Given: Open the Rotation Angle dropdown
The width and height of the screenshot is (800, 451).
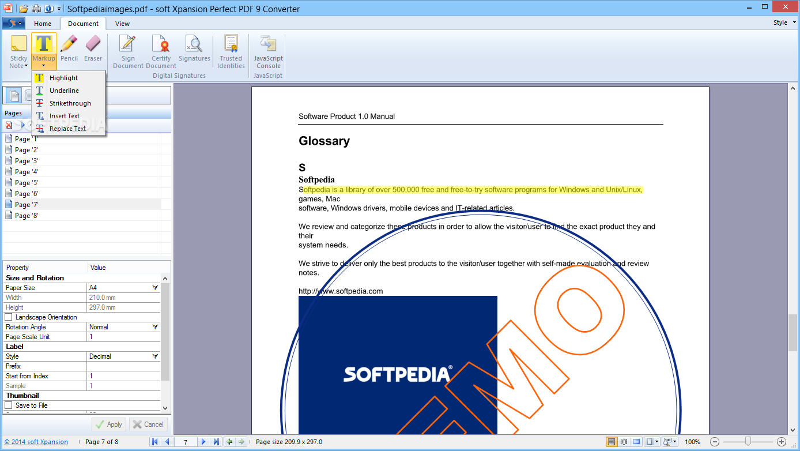Looking at the screenshot, I should (155, 327).
